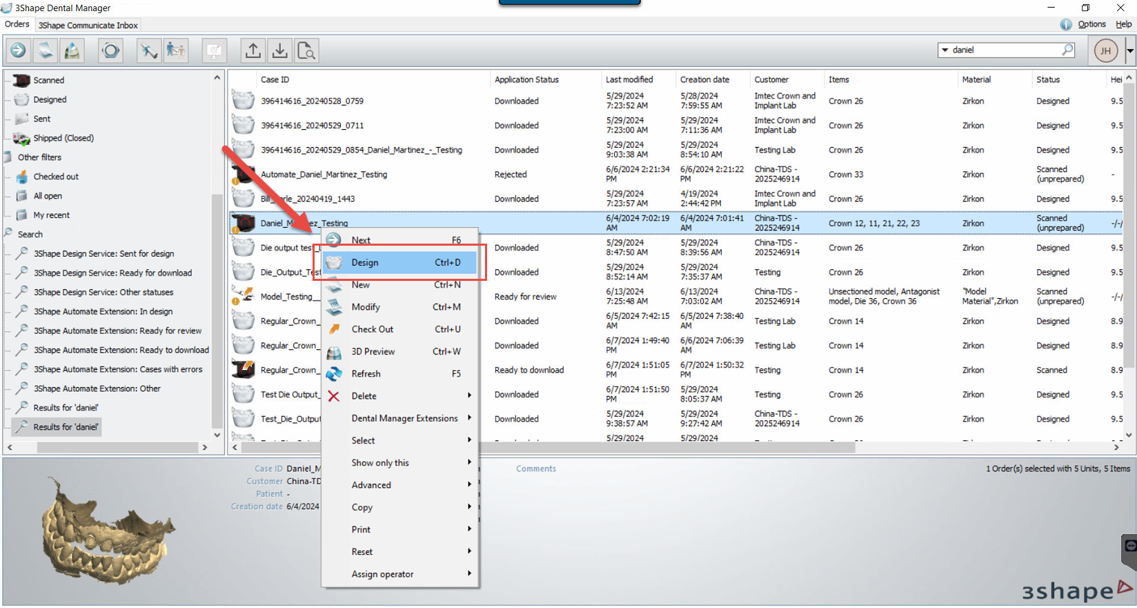Sort by the Last modified column header
The height and width of the screenshot is (608, 1137).
(x=638, y=79)
